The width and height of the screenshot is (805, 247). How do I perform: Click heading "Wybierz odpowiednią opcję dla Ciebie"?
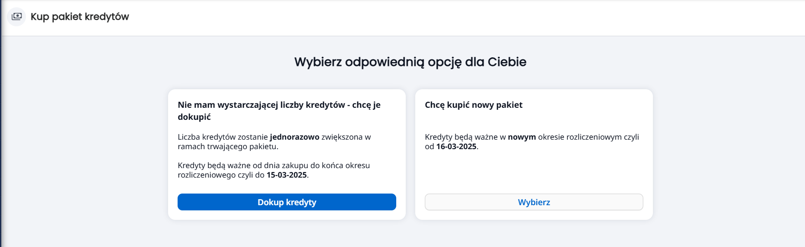click(410, 62)
